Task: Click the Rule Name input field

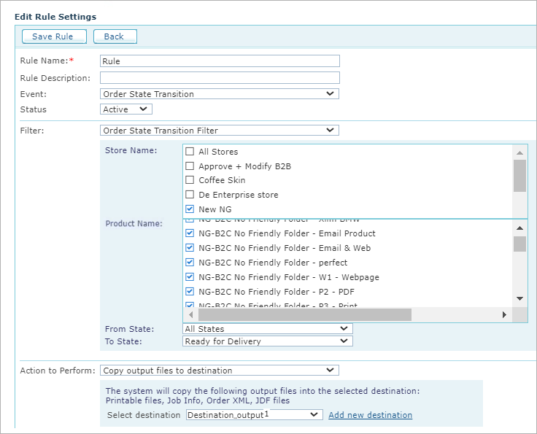Action: [x=220, y=61]
